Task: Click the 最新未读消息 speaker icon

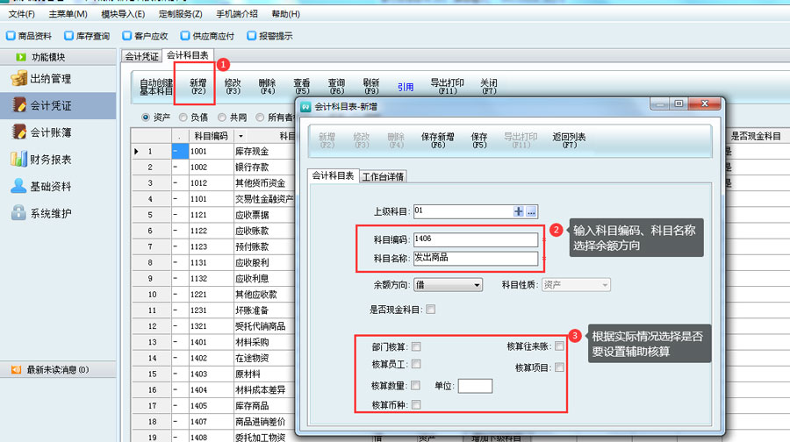Action: click(15, 370)
